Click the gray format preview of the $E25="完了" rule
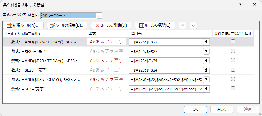Viewport: 262px width, 116px height. pyautogui.click(x=107, y=51)
